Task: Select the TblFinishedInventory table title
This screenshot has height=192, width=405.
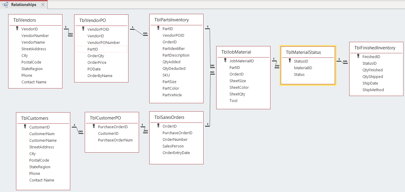Action: (x=375, y=48)
